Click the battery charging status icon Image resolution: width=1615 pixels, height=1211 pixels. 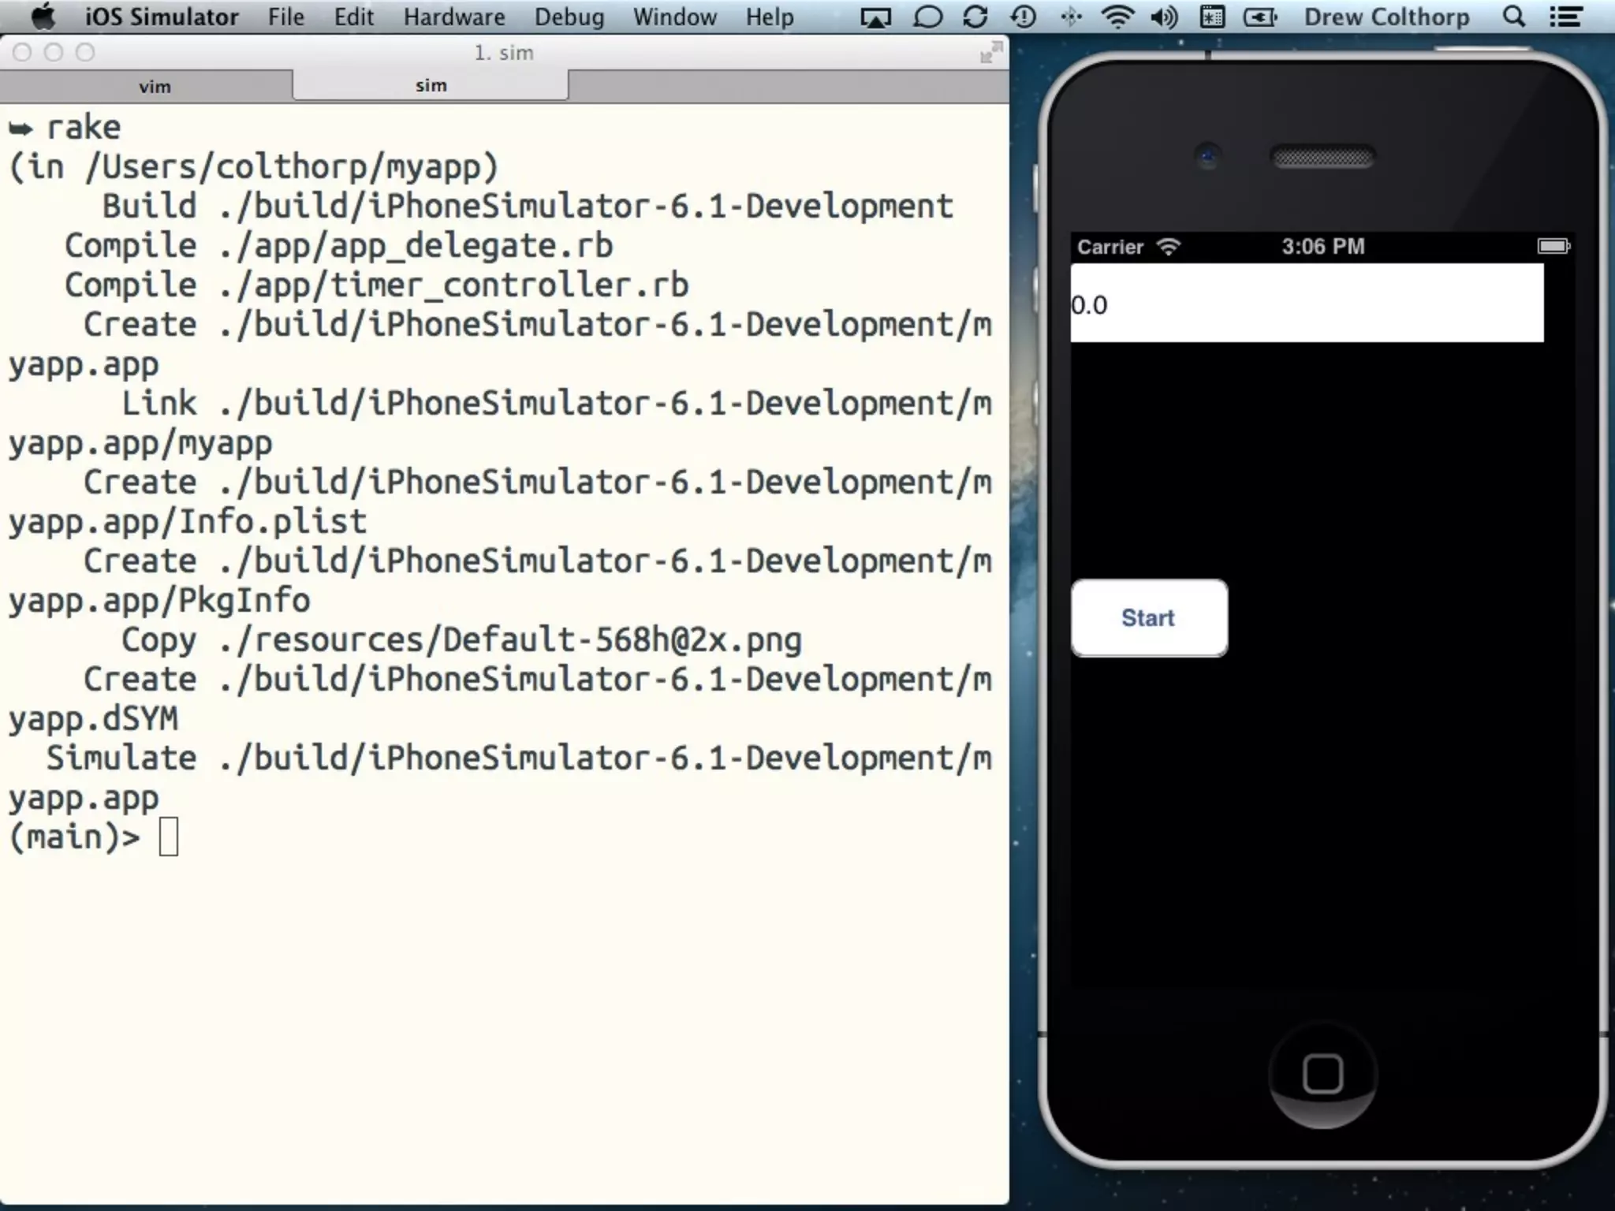point(1259,17)
